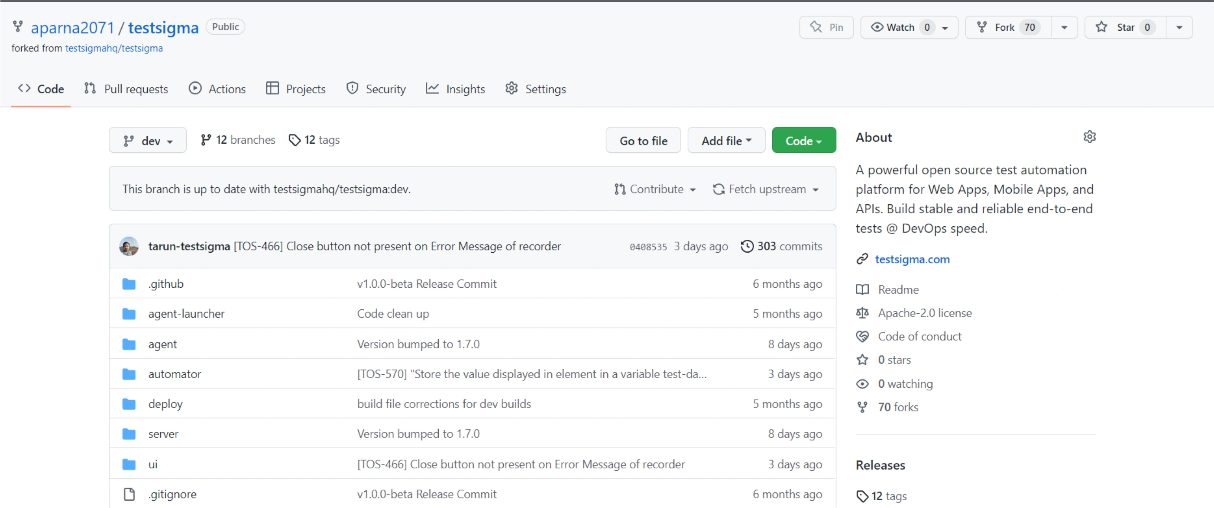The width and height of the screenshot is (1214, 508).
Task: Open the testsigmahq/testsigma forked-from link
Action: [x=113, y=48]
